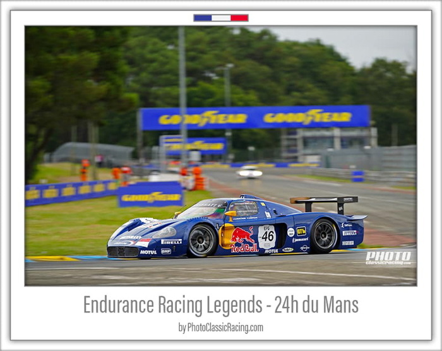
Task: Click the French flag image
Action: point(221,18)
